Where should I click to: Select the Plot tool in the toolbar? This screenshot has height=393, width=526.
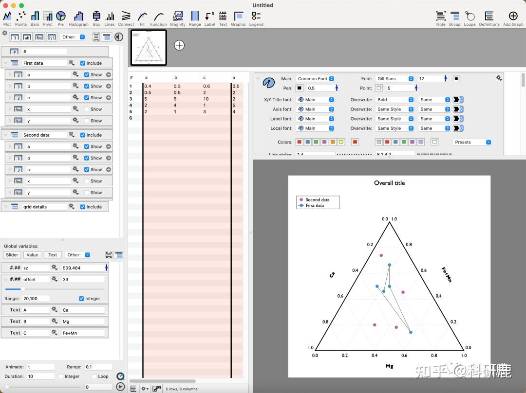(x=7, y=15)
